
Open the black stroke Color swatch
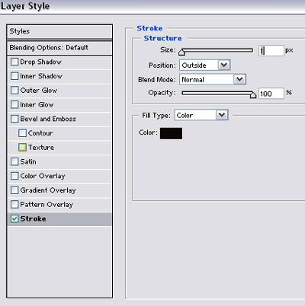pos(171,133)
